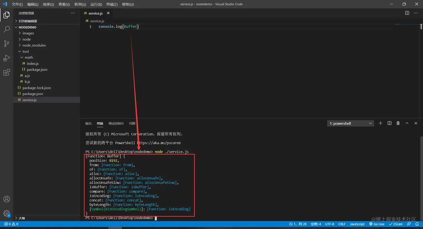Change end of line sequence CRLF
Screen dimensions: 423x229
coord(342,224)
